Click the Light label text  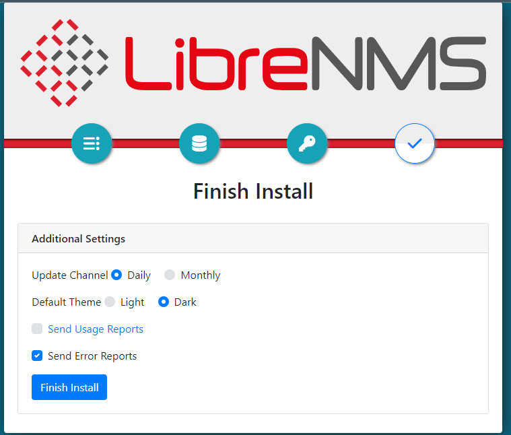(x=133, y=303)
